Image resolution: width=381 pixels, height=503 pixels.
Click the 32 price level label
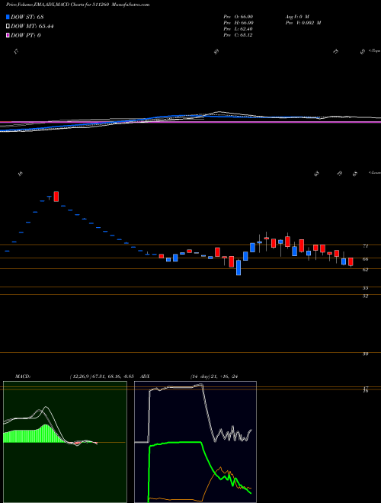(365, 296)
